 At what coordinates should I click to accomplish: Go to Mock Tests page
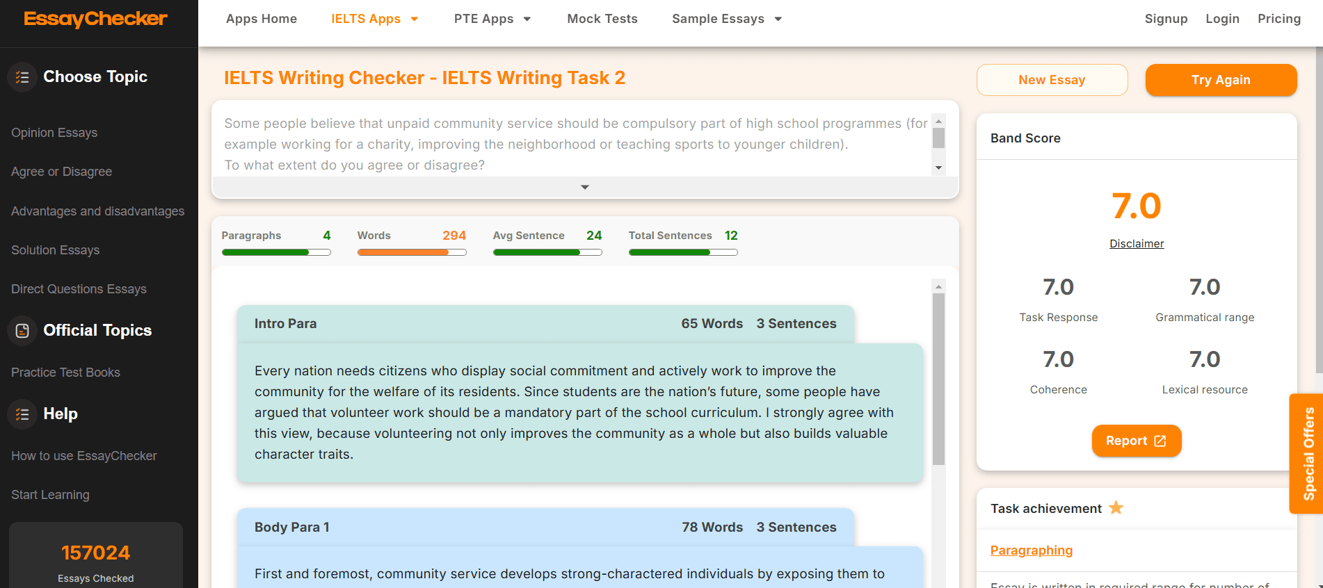(602, 19)
